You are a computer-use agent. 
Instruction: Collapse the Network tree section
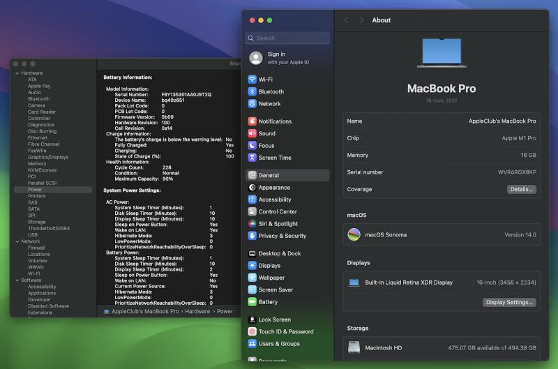point(17,241)
